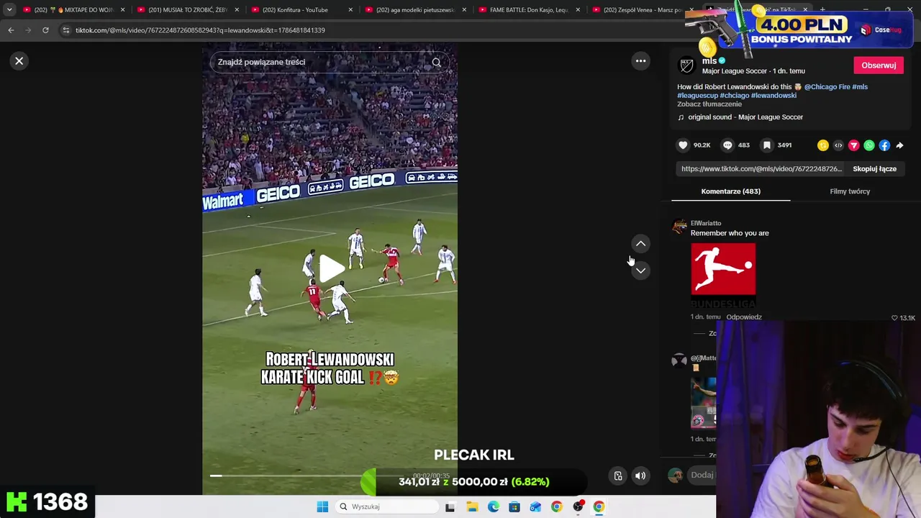
Task: Reload the page with the refresh icon
Action: [x=45, y=30]
